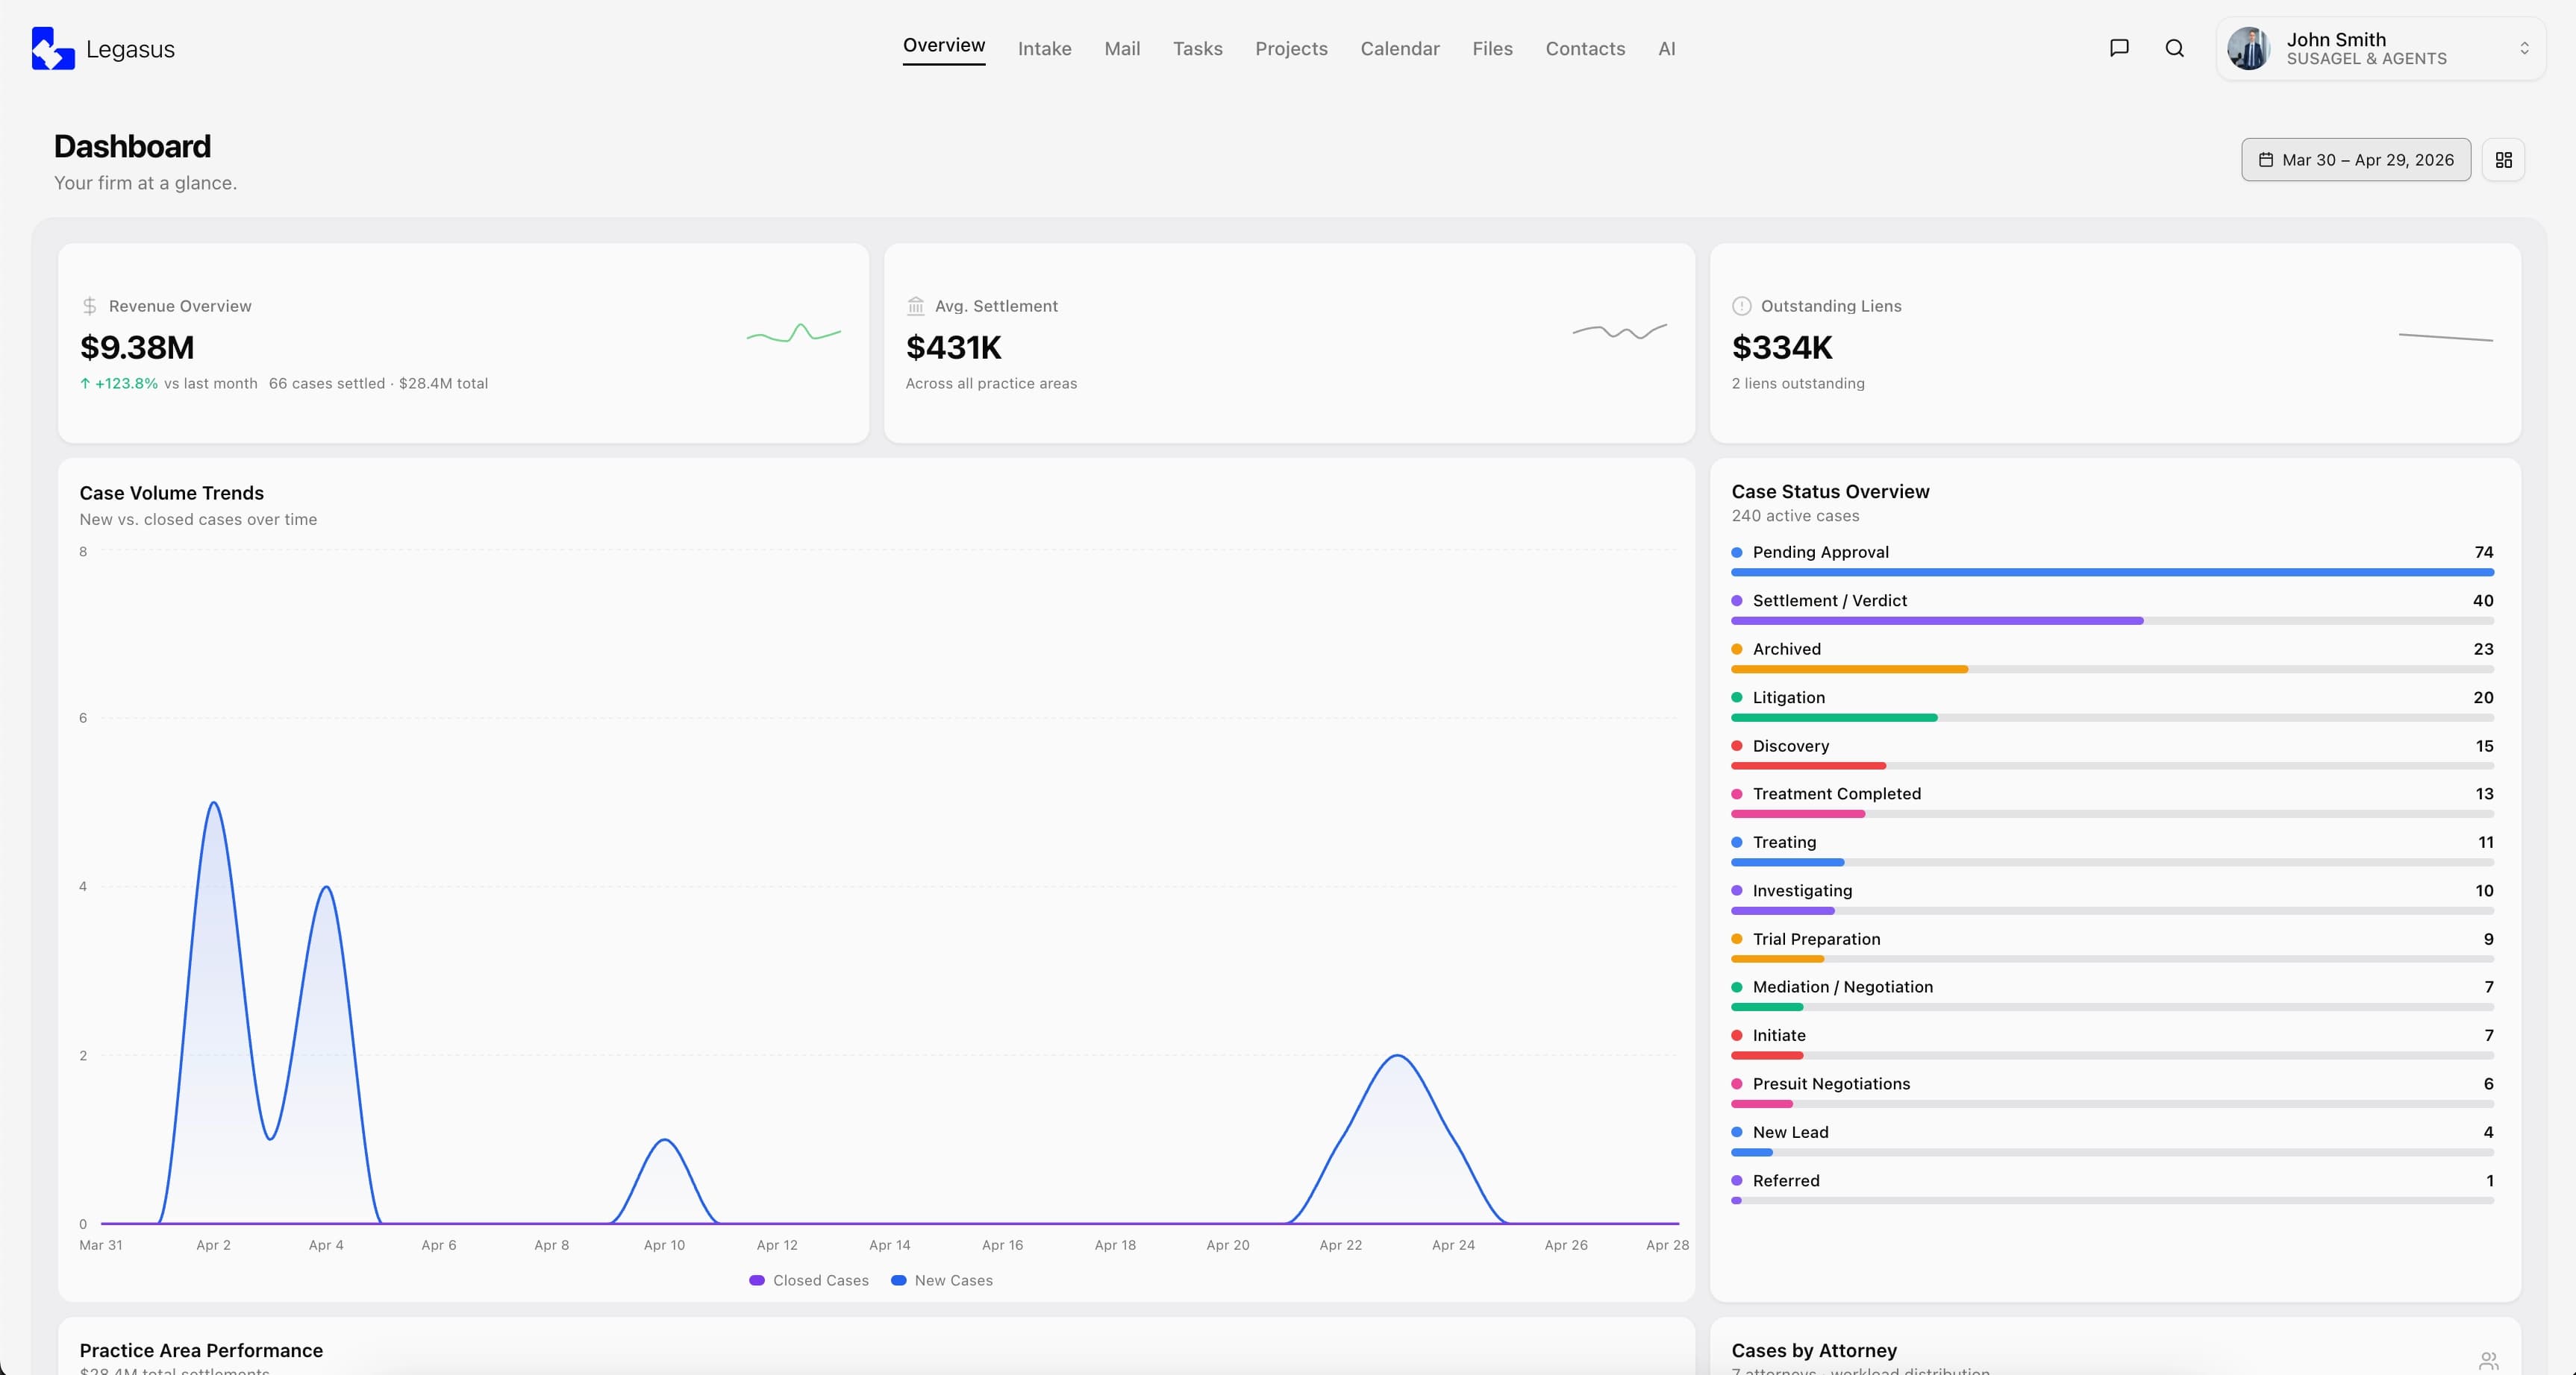Image resolution: width=2576 pixels, height=1375 pixels.
Task: Click the alert icon beside Outstanding Liens
Action: tap(1741, 306)
